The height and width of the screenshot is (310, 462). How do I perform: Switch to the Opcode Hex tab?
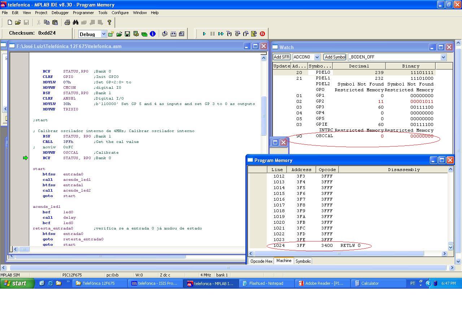point(261,261)
